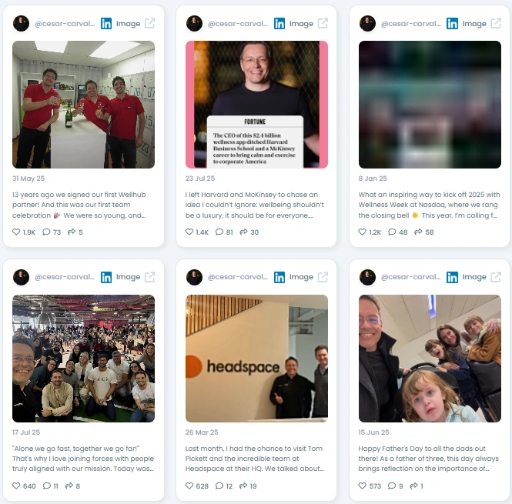Click comment icon showing 81 comments

tap(219, 232)
